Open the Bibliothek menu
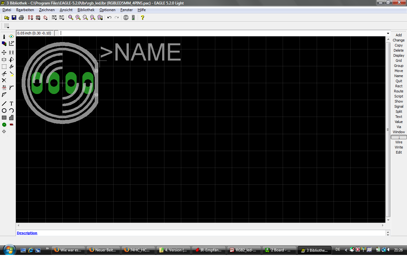The height and width of the screenshot is (260, 407). point(86,10)
